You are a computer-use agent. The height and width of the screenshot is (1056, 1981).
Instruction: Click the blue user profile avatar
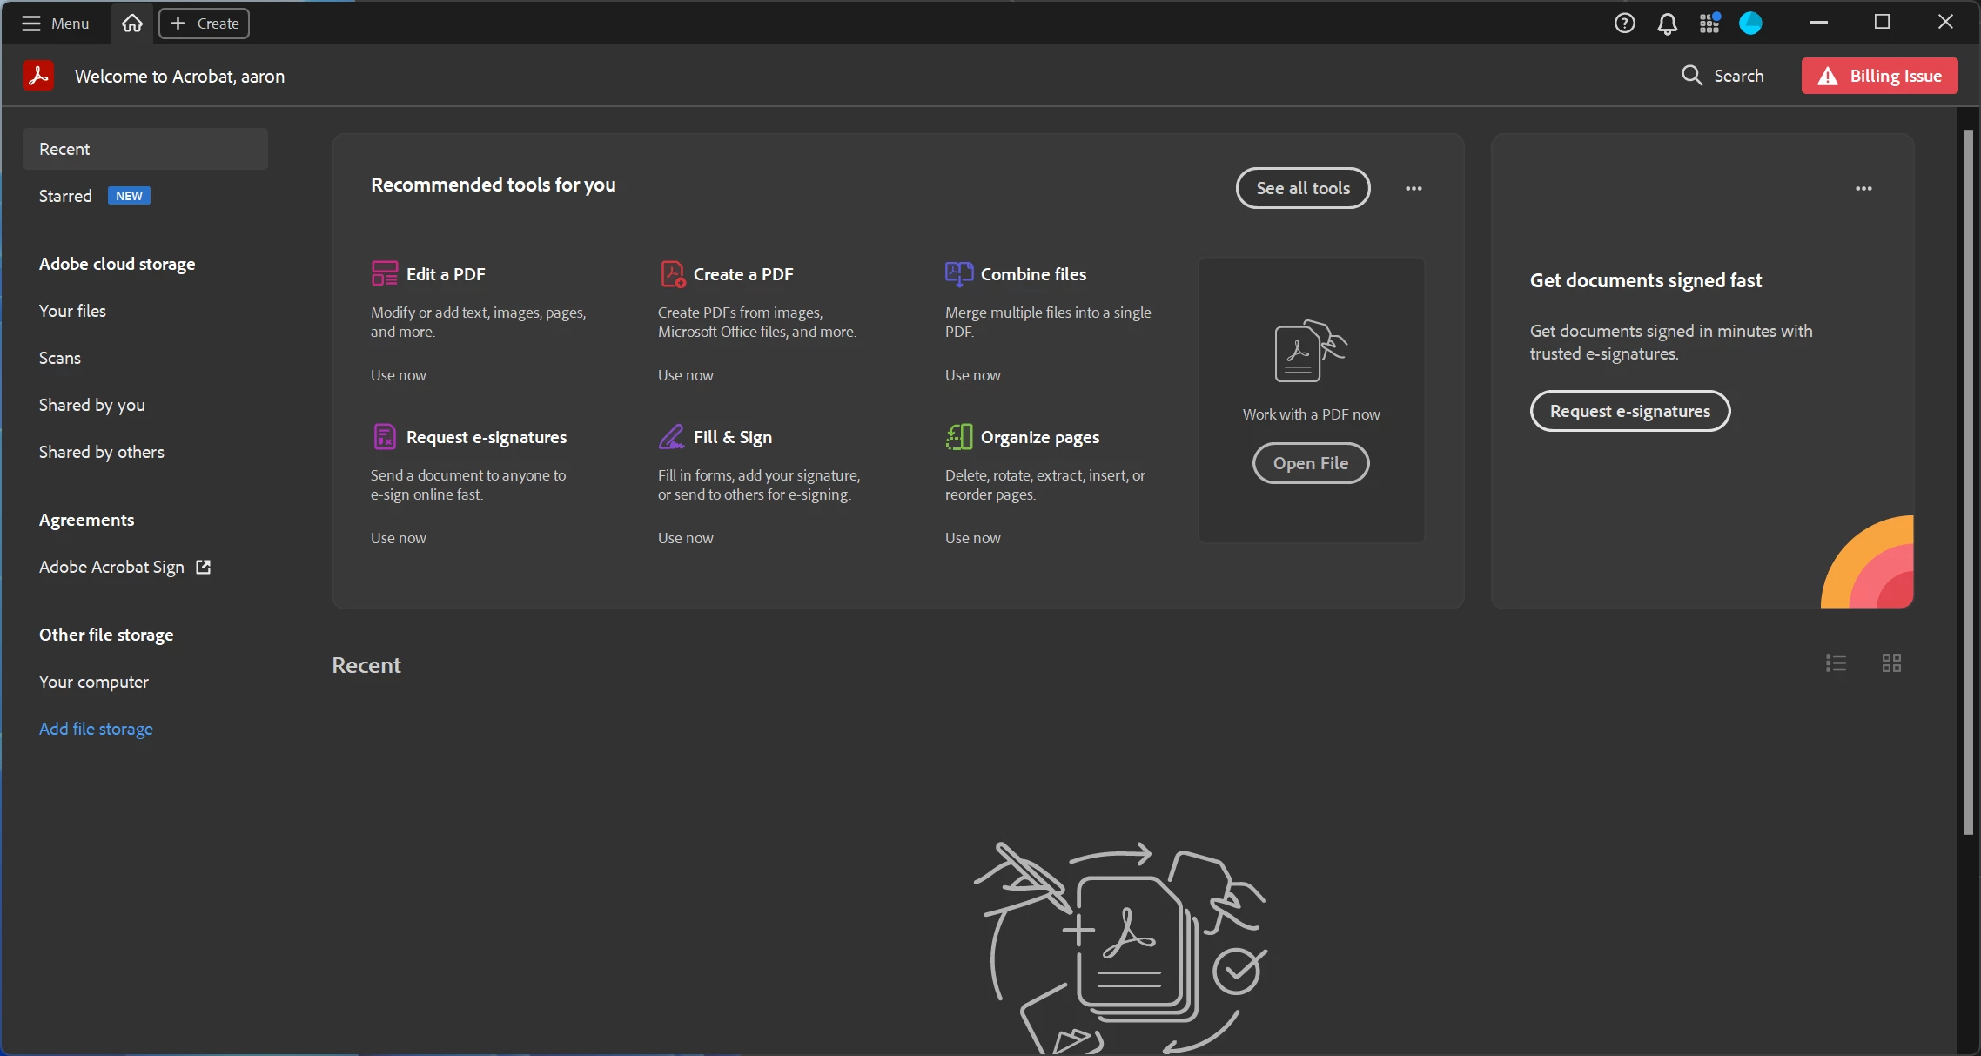(1750, 24)
